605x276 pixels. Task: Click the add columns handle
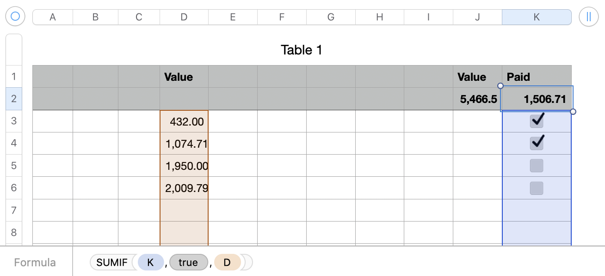tap(588, 17)
